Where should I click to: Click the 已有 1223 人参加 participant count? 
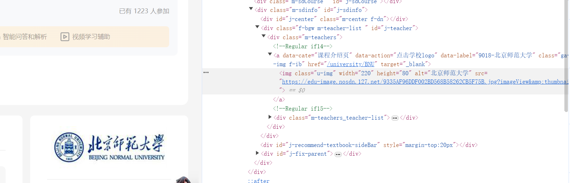click(144, 11)
